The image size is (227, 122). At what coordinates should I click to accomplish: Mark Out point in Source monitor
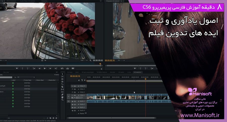[x=28, y=69]
